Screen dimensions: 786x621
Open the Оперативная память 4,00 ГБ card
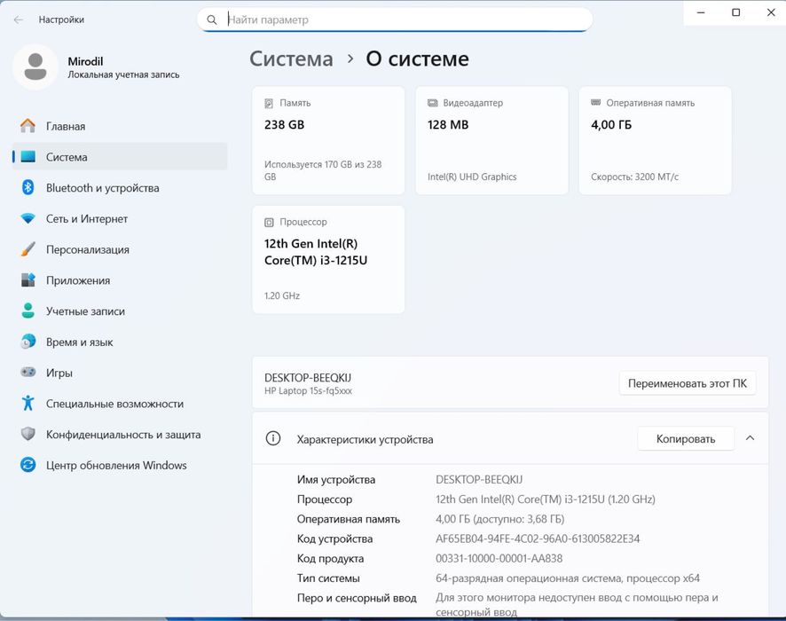pos(656,140)
